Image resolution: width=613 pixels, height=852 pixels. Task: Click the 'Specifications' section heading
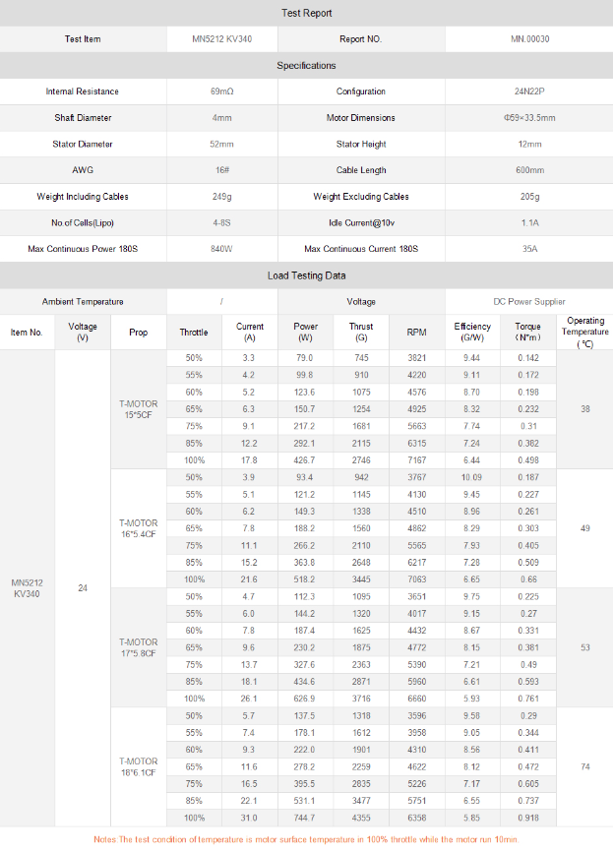307,65
